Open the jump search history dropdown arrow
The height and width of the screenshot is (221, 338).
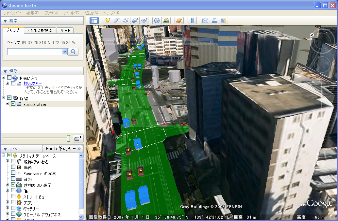(x=65, y=52)
